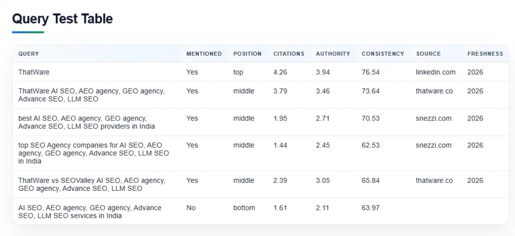Viewport: 515px width, 236px height.
Task: Click the CONSISTENCY column header
Action: coord(383,54)
